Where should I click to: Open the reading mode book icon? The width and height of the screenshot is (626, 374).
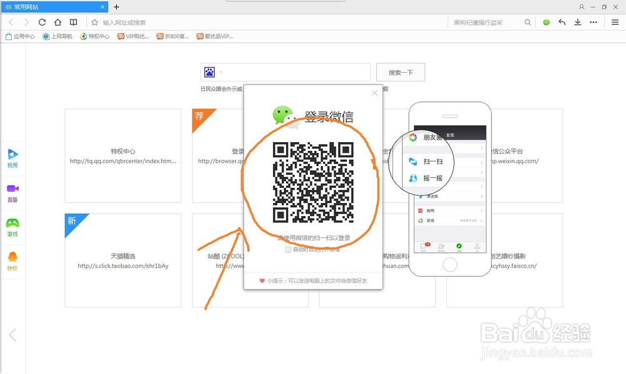pos(73,23)
